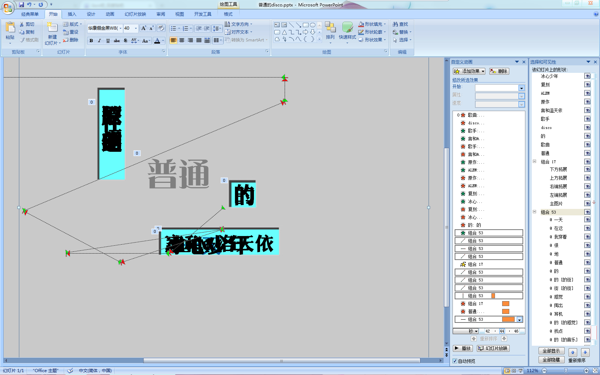Click the 重设 reset slide button
The width and height of the screenshot is (600, 375).
(71, 32)
